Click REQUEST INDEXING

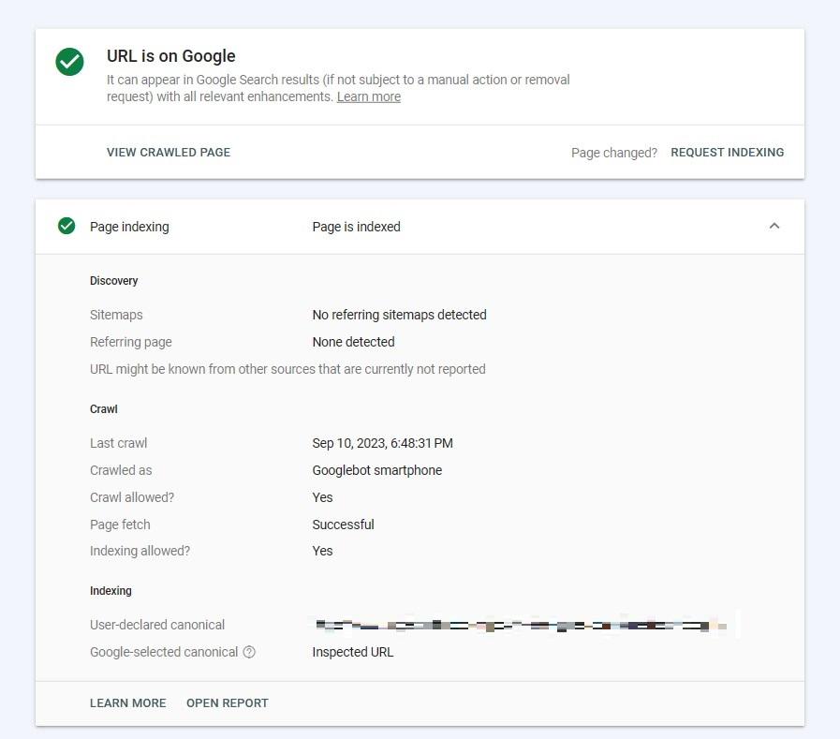(x=727, y=152)
